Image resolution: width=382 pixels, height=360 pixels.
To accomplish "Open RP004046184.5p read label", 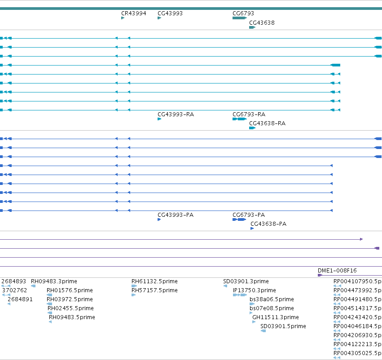I will coord(357,327).
